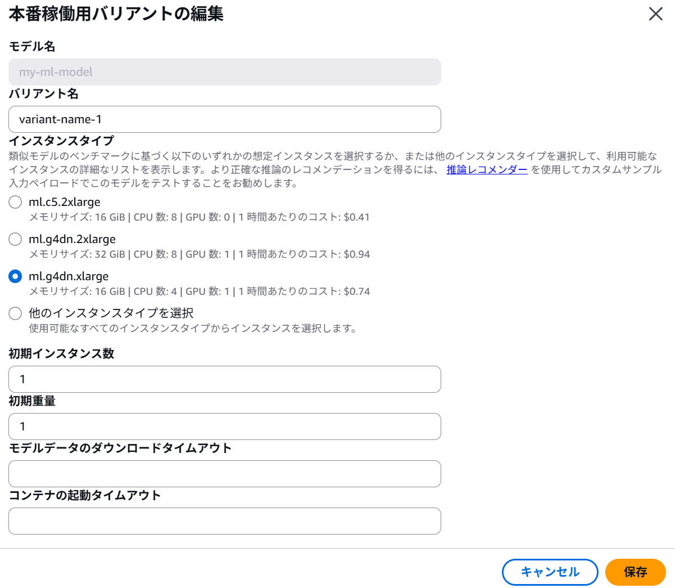Choose 他のインスタンスタイプを選択 option
The height and width of the screenshot is (588, 675).
pos(15,313)
